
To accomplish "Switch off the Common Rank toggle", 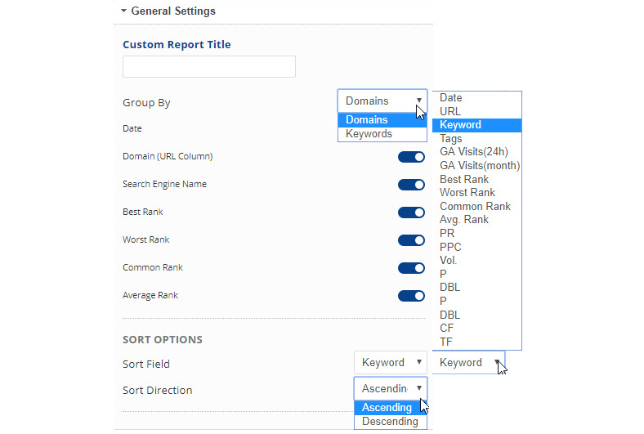I will point(411,268).
